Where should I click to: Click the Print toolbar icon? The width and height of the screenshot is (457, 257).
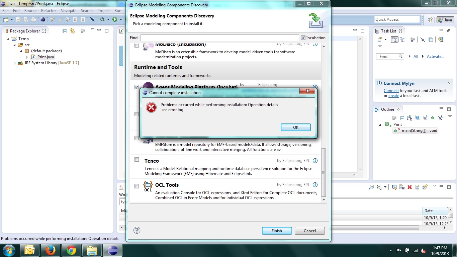coord(33,19)
